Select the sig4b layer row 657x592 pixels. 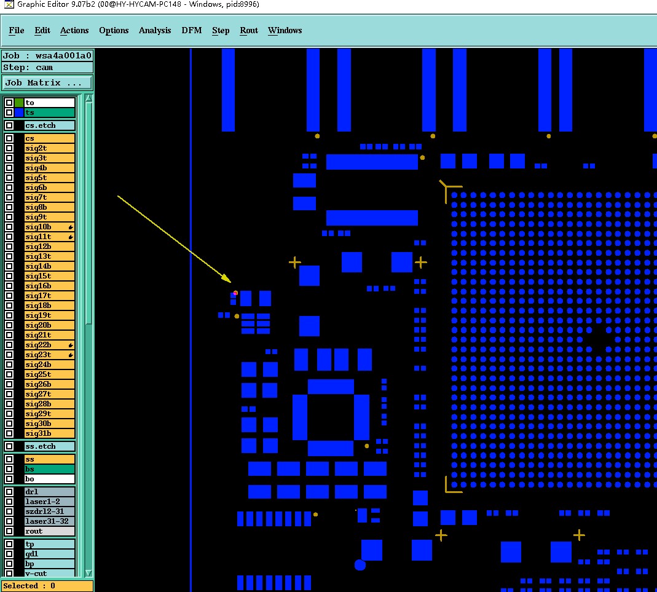pyautogui.click(x=49, y=168)
